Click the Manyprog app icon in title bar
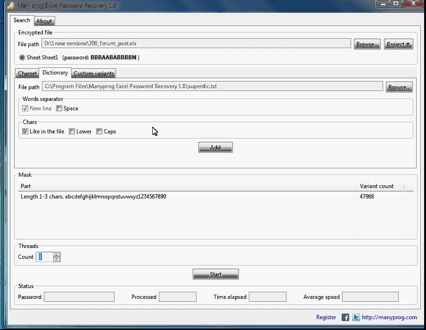Image resolution: width=426 pixels, height=330 pixels. click(x=11, y=6)
